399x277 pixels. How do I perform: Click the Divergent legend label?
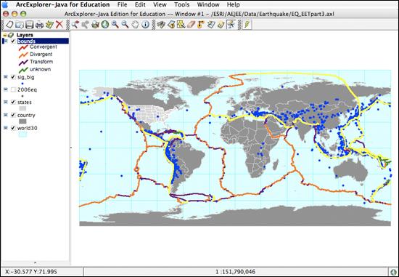41,54
